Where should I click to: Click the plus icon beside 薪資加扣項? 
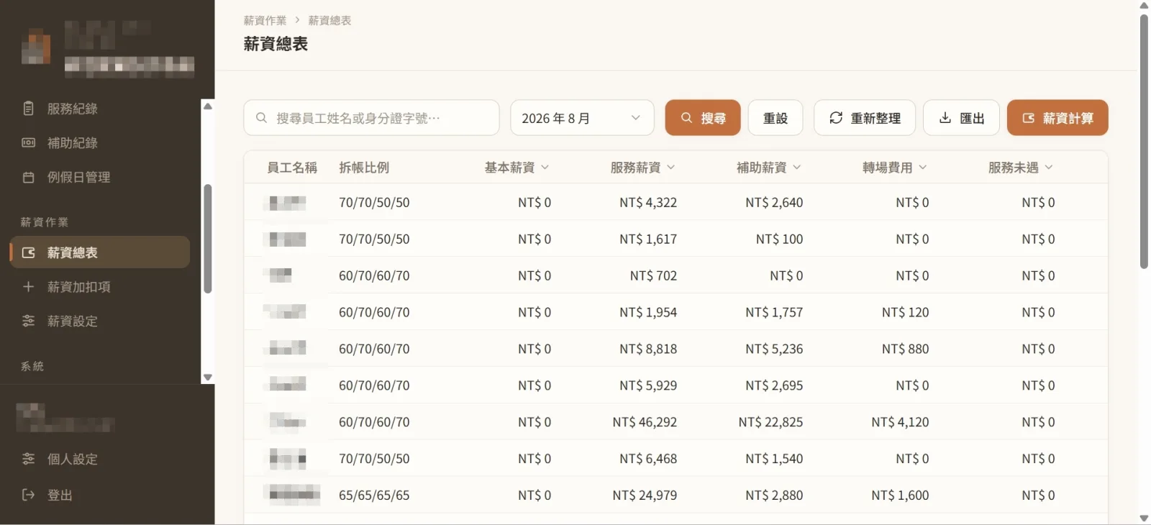[x=28, y=287]
